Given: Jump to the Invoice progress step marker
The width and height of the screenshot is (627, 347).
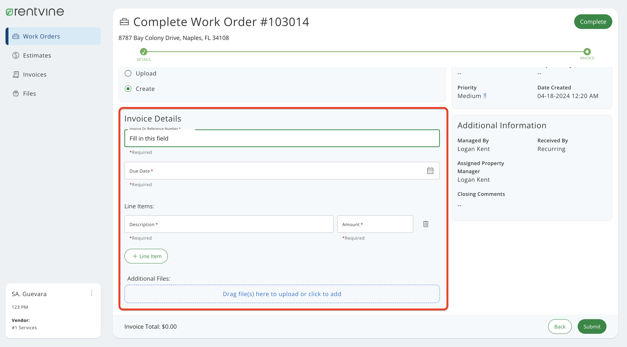Looking at the screenshot, I should tap(587, 52).
